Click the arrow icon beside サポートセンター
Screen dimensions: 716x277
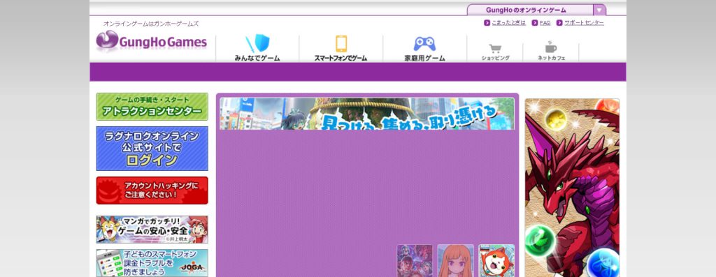click(x=559, y=23)
